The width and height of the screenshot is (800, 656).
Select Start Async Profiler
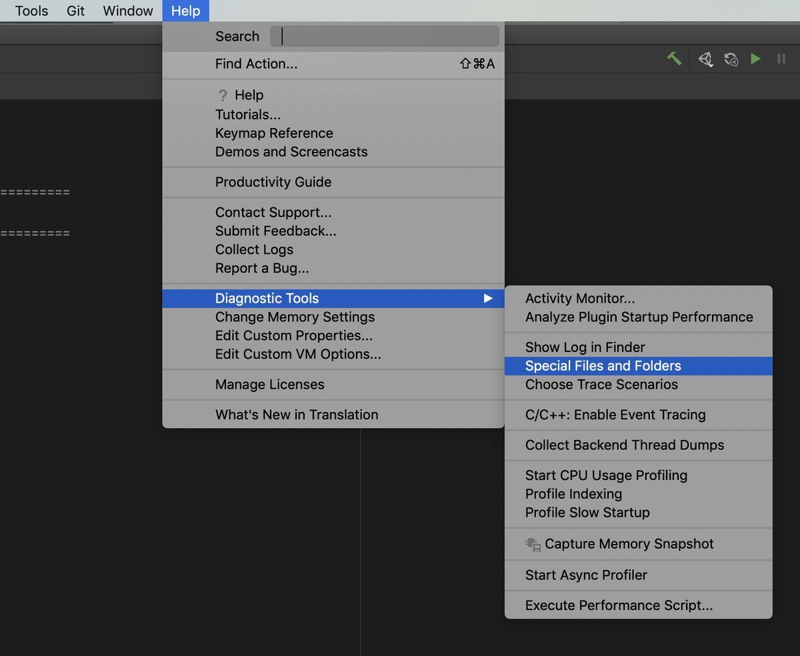tap(639, 575)
